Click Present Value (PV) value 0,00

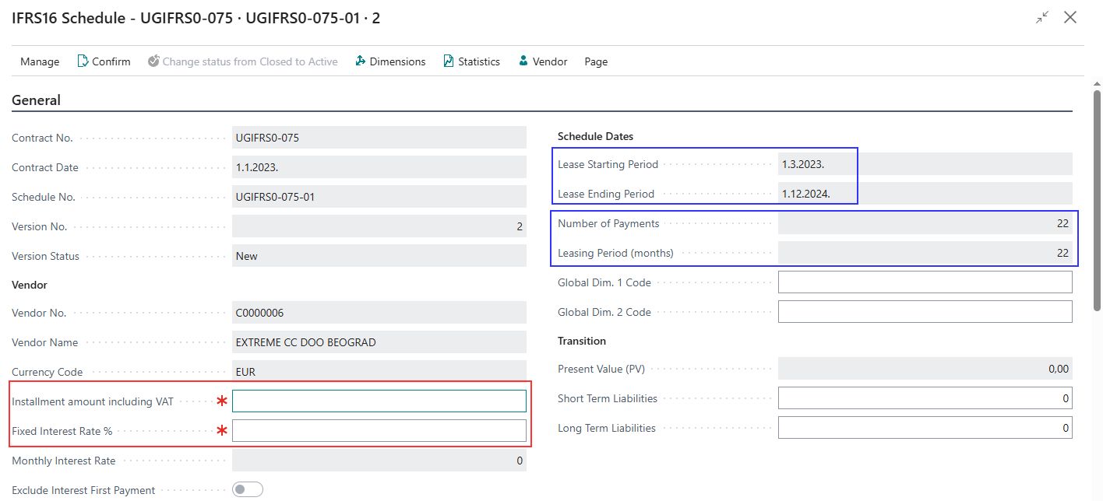[x=925, y=369]
